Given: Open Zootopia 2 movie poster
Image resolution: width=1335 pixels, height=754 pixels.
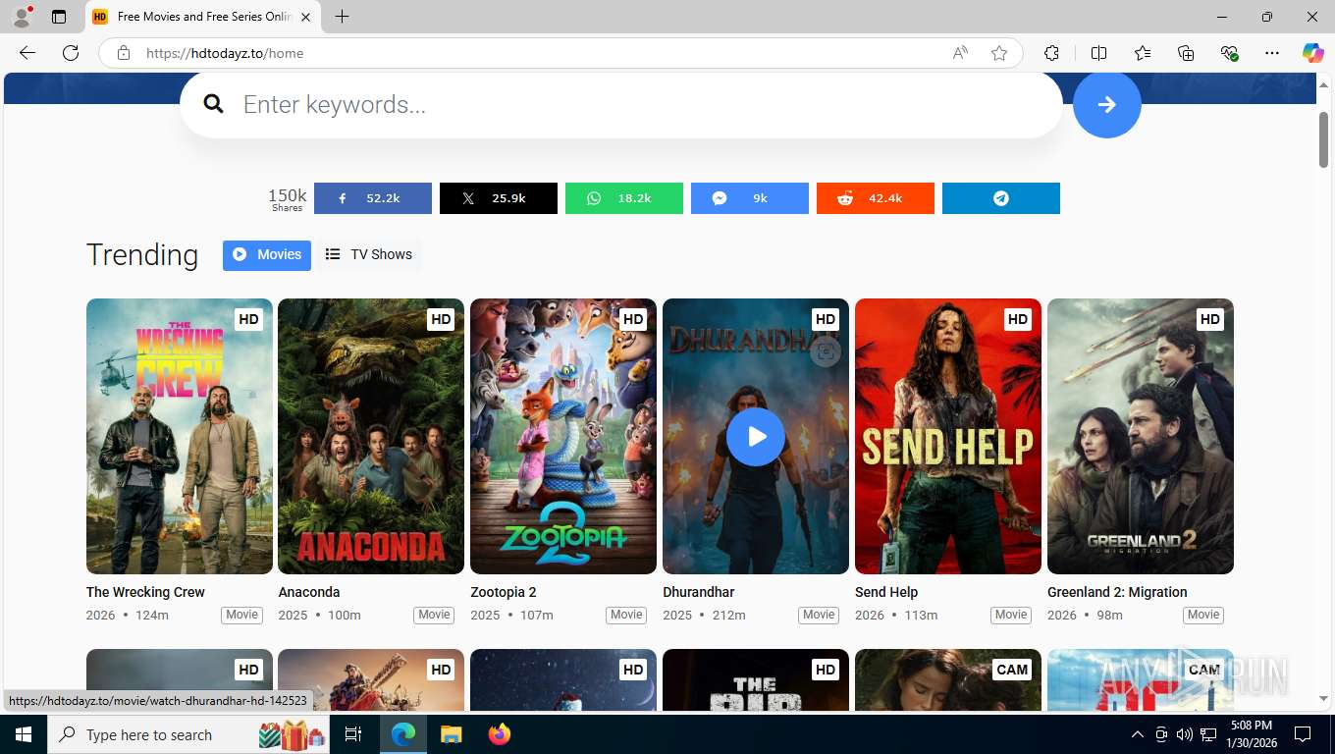Looking at the screenshot, I should click(x=563, y=436).
